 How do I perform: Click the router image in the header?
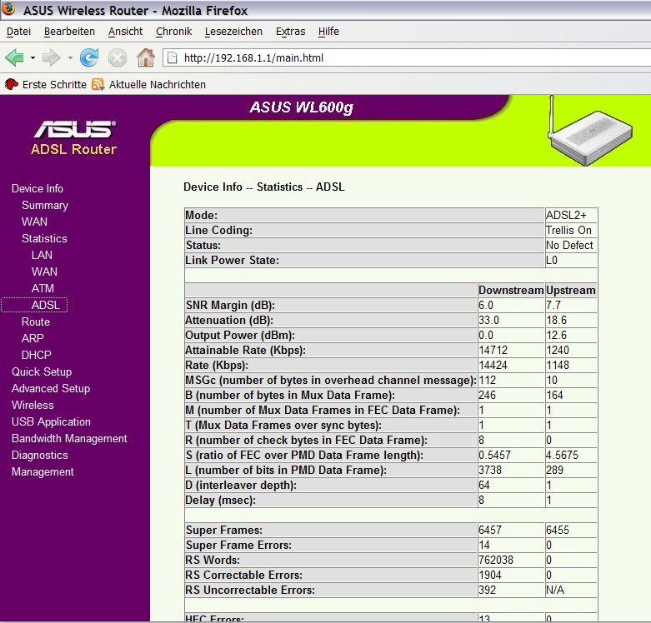coord(594,136)
